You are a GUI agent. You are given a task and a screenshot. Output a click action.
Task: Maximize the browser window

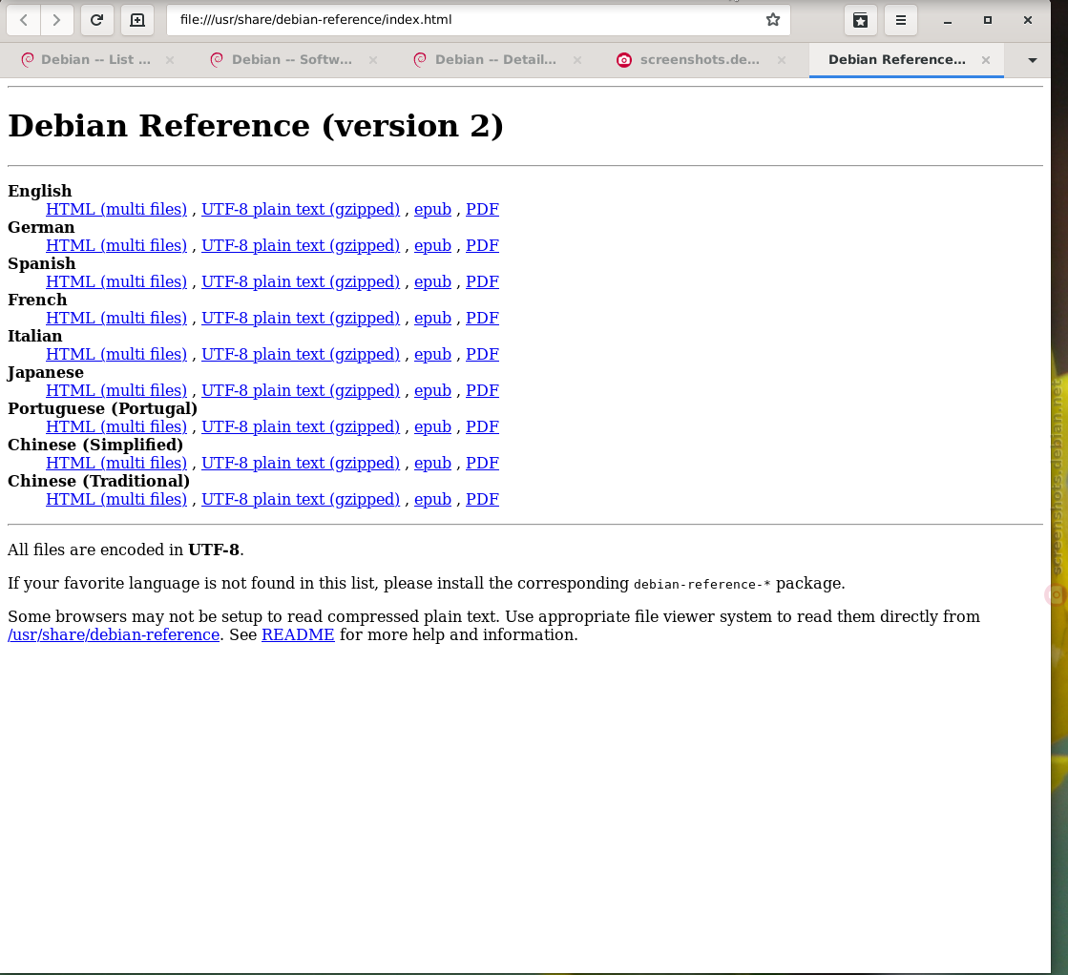988,20
